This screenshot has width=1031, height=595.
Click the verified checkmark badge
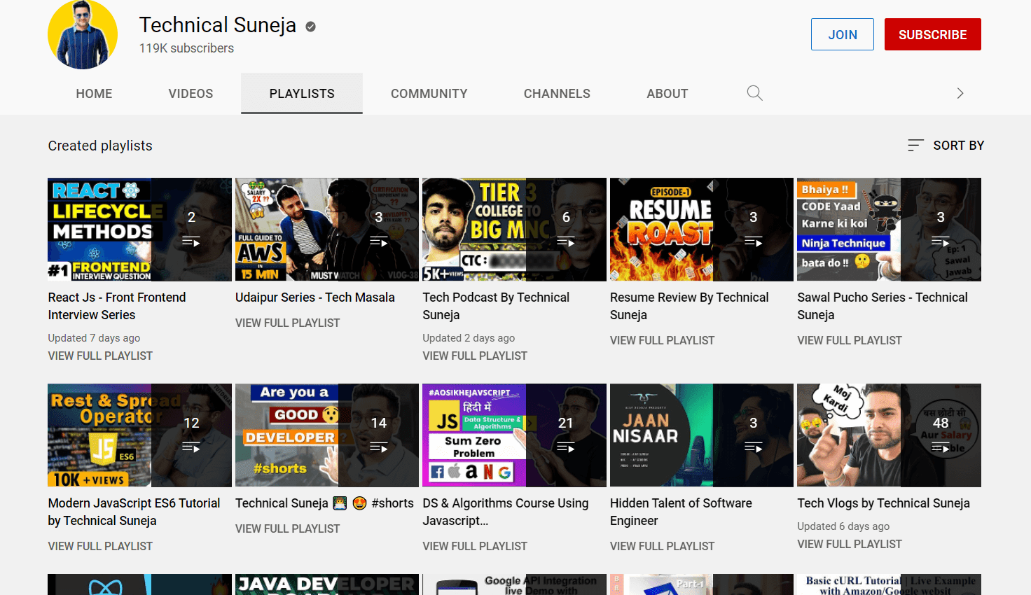(x=310, y=27)
